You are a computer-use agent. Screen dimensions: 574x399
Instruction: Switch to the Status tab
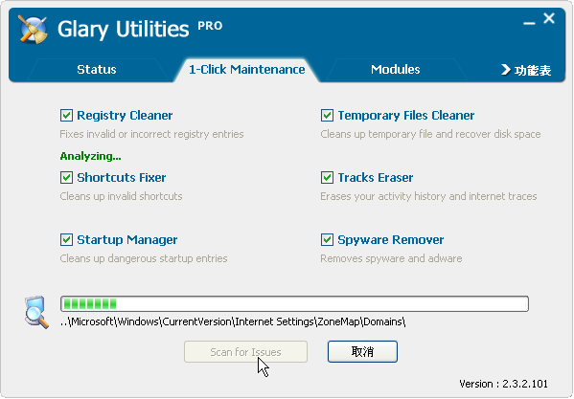click(x=97, y=70)
